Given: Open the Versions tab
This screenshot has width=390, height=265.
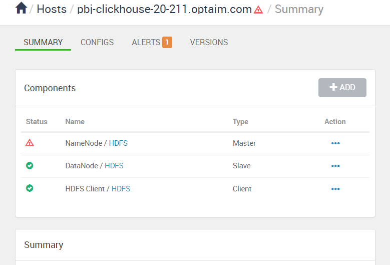Looking at the screenshot, I should pos(209,42).
